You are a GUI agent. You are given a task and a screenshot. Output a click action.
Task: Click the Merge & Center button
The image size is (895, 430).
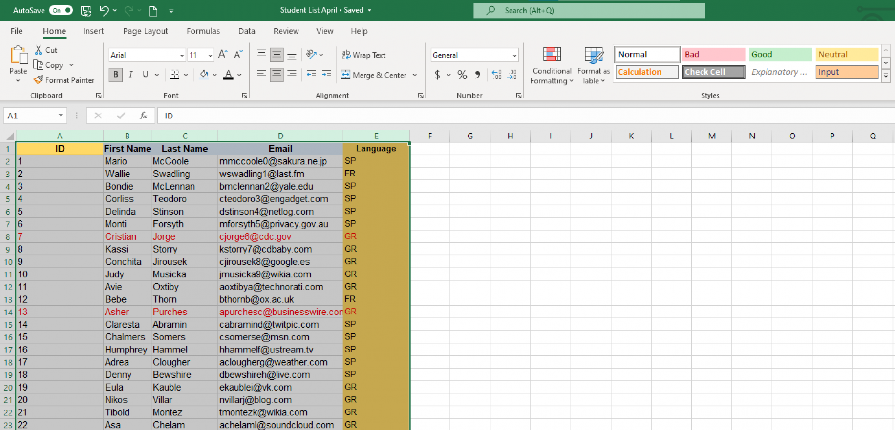pyautogui.click(x=374, y=75)
